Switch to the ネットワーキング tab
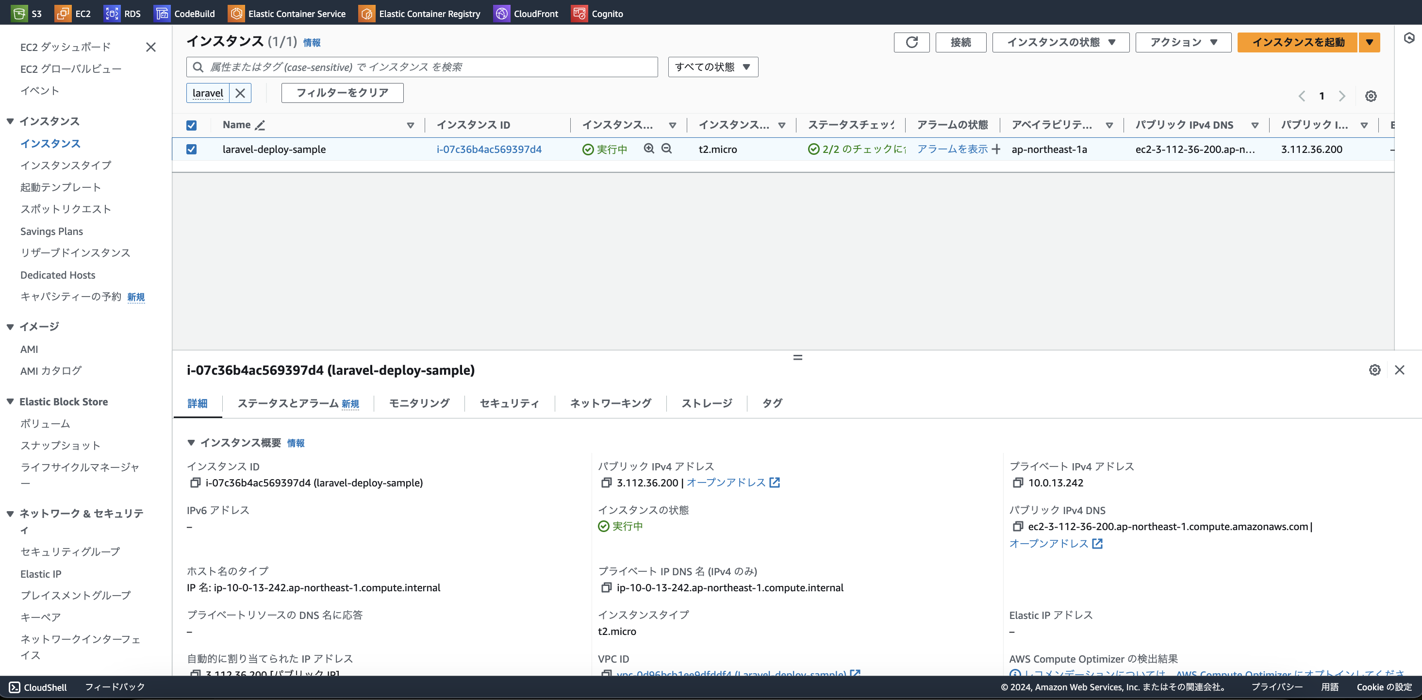 click(611, 403)
